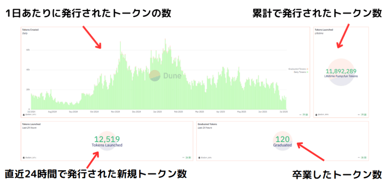Open author avatar in Graduated Tokens panel

click(199, 157)
